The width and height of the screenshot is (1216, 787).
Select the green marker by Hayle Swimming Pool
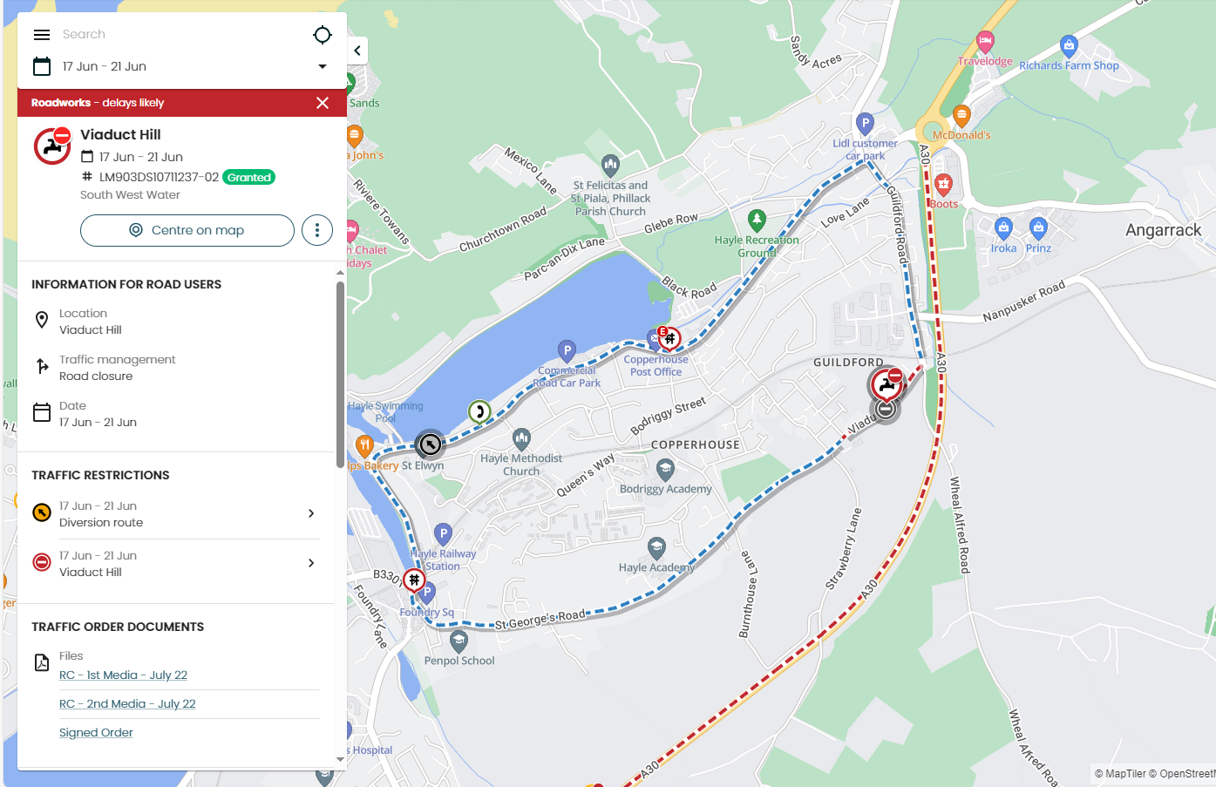[x=479, y=411]
